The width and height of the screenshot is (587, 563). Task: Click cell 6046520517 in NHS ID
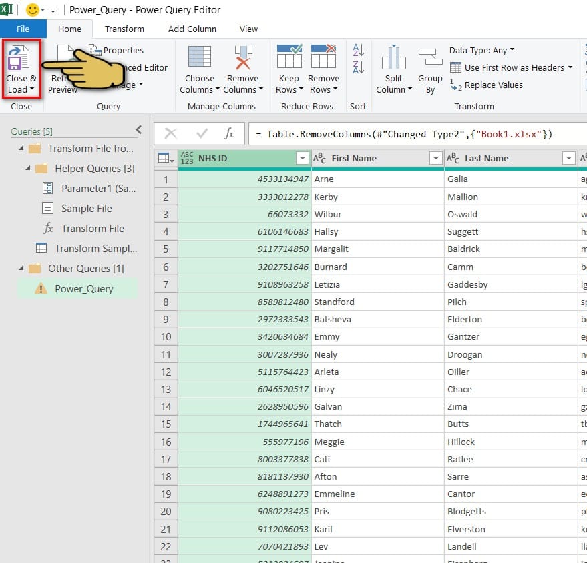click(245, 389)
